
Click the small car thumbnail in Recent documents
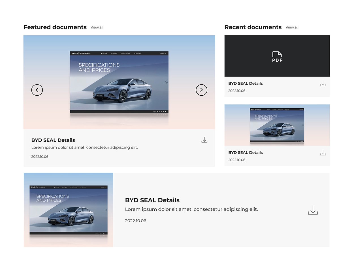(x=277, y=125)
